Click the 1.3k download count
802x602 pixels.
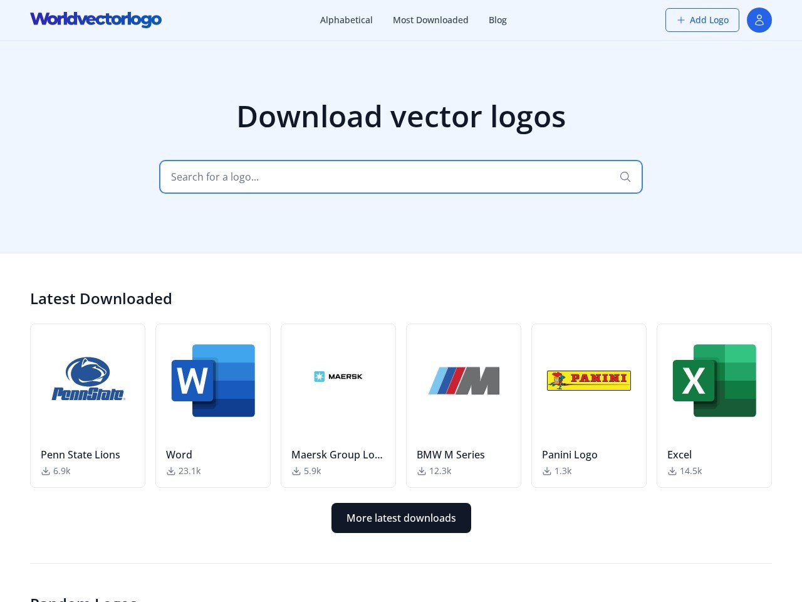click(x=563, y=471)
